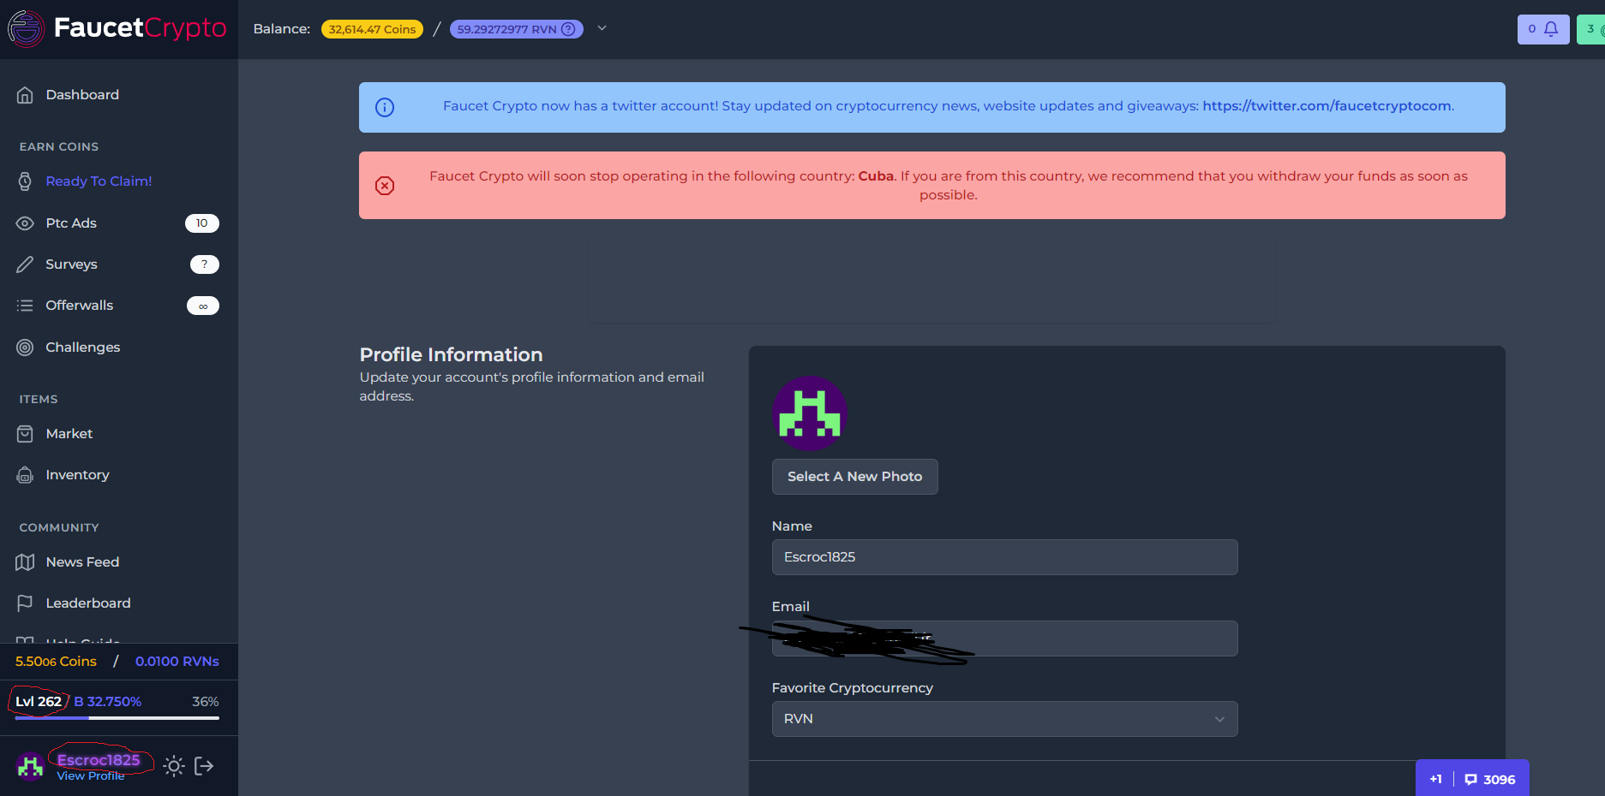Go to Ptc Ads page
This screenshot has height=796, width=1605.
71,223
